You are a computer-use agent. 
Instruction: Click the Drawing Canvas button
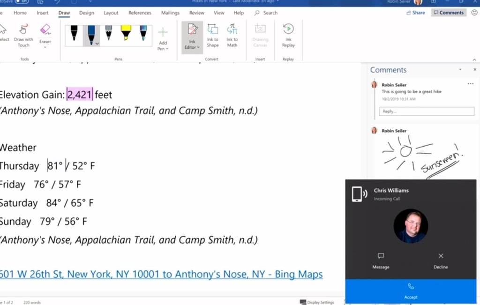coord(260,36)
